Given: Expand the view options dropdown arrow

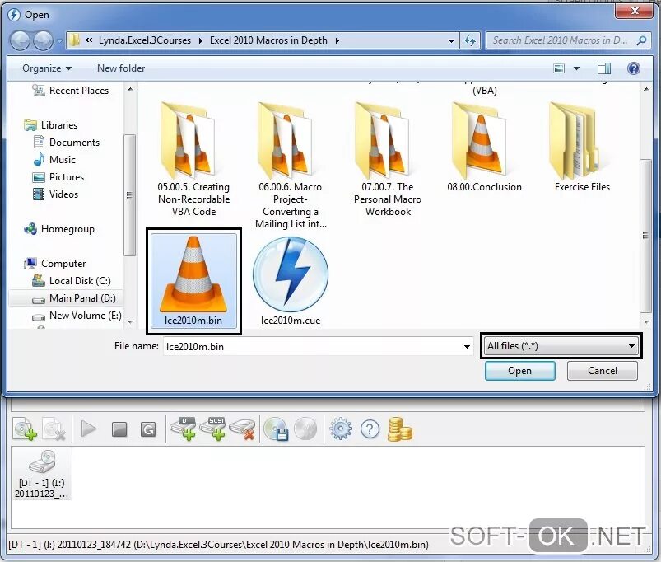Looking at the screenshot, I should [x=576, y=68].
